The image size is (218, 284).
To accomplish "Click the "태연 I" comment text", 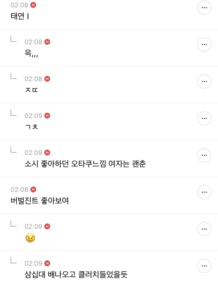I will 20,16.
